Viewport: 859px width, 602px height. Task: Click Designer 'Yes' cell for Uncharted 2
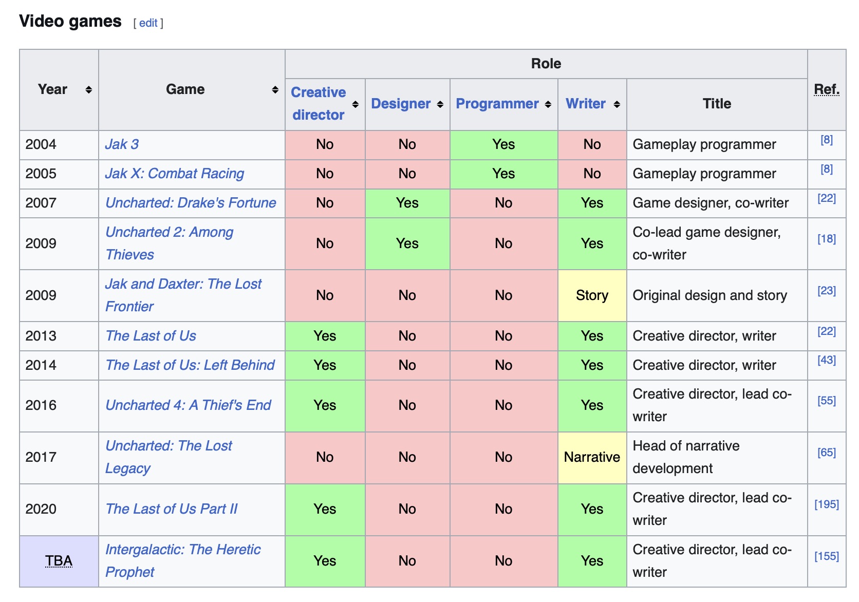tap(407, 243)
